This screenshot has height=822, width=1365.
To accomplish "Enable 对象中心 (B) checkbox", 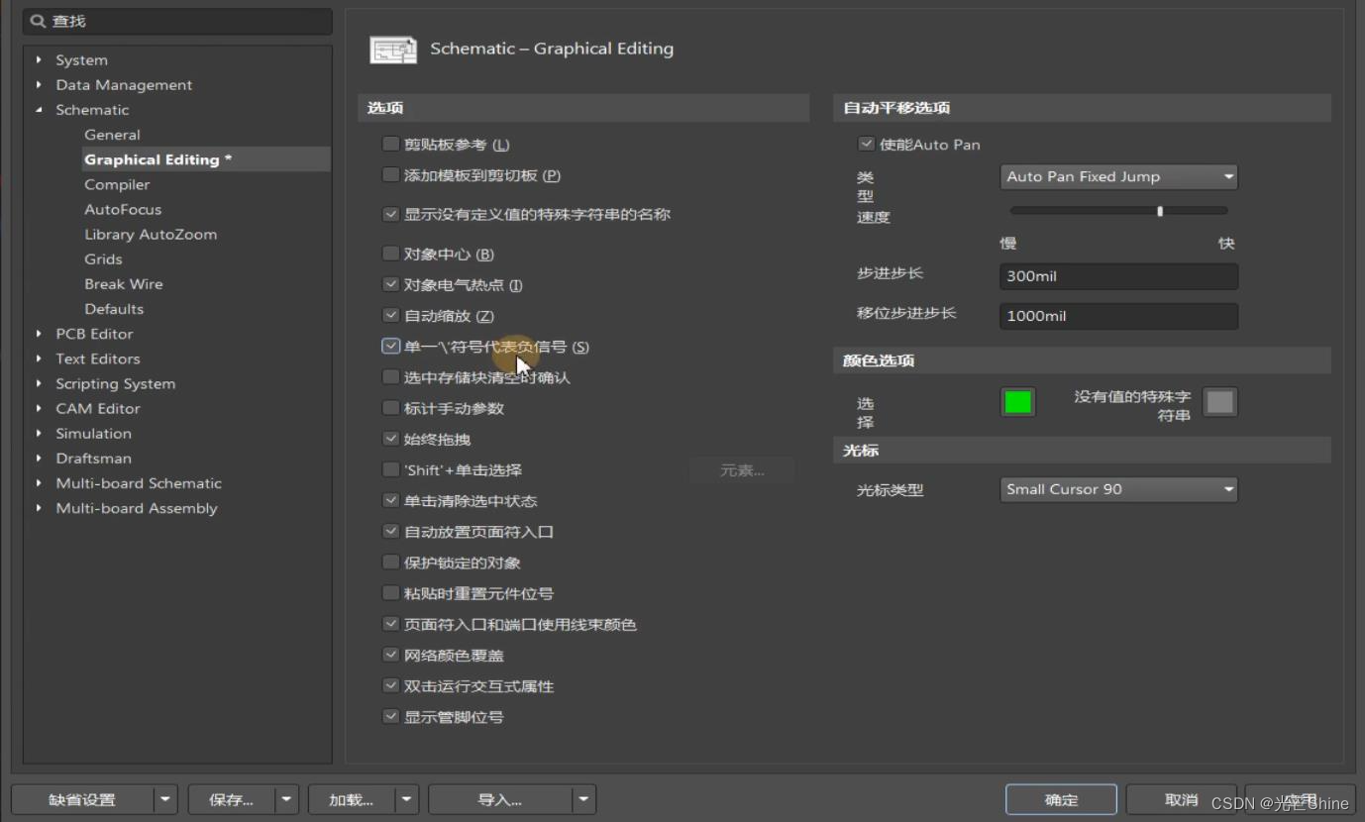I will 390,254.
